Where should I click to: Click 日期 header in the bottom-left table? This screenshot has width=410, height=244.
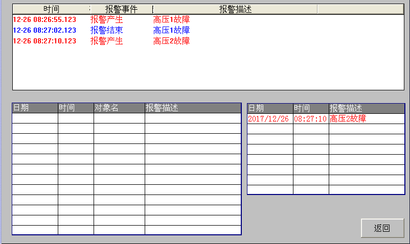(x=21, y=108)
